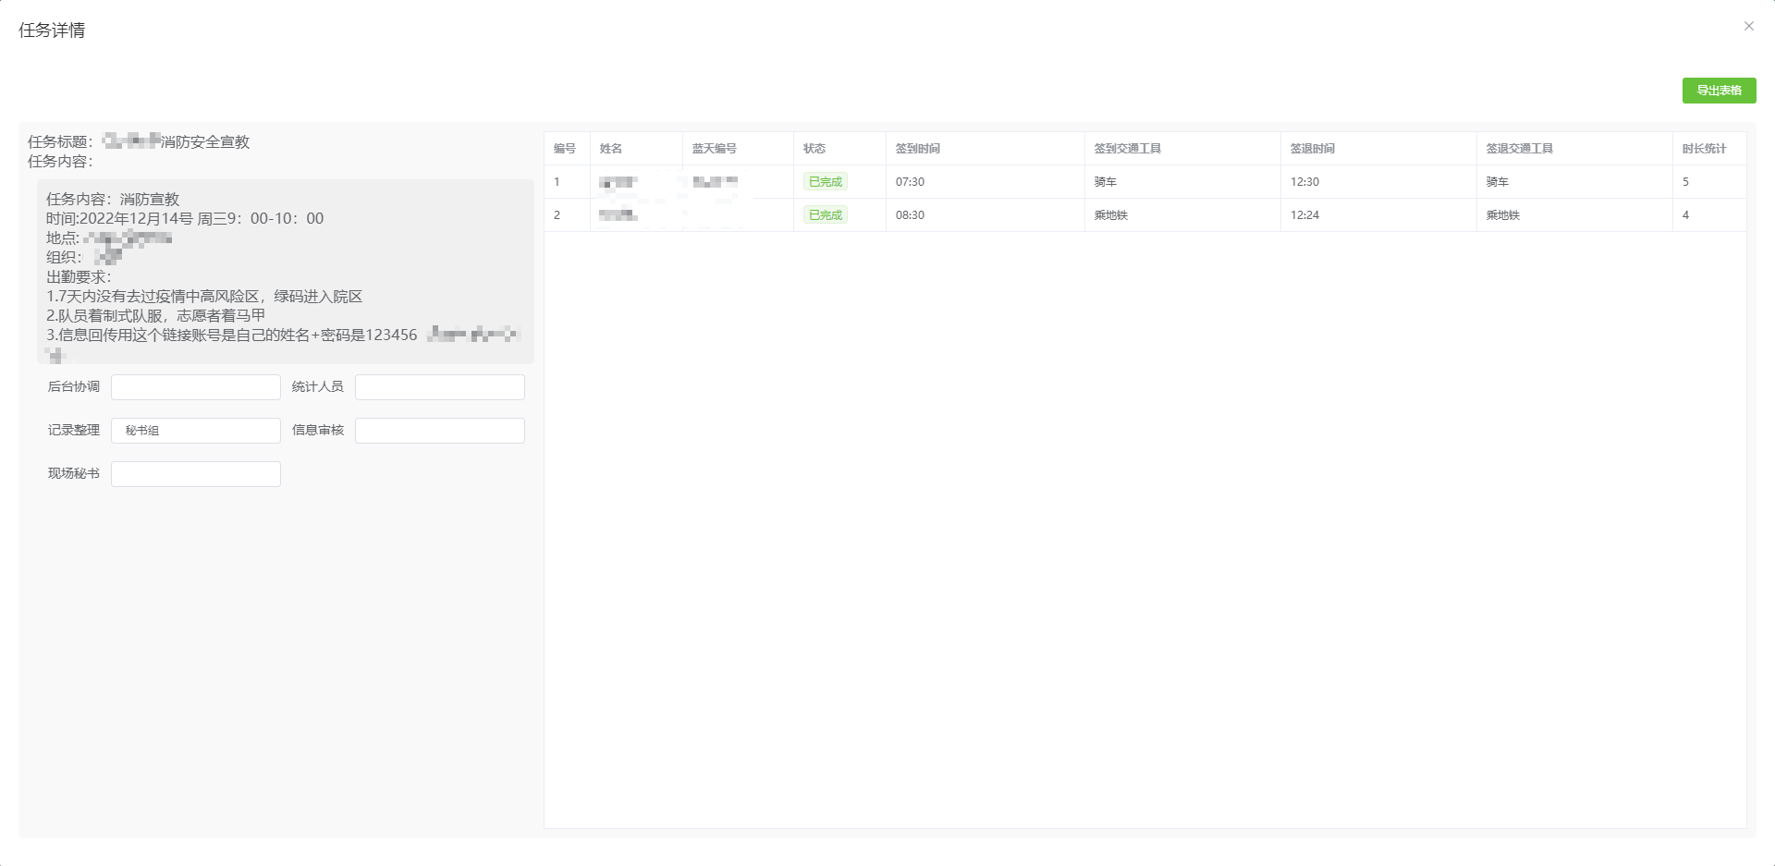Click the 导出表格 export button

tap(1719, 91)
